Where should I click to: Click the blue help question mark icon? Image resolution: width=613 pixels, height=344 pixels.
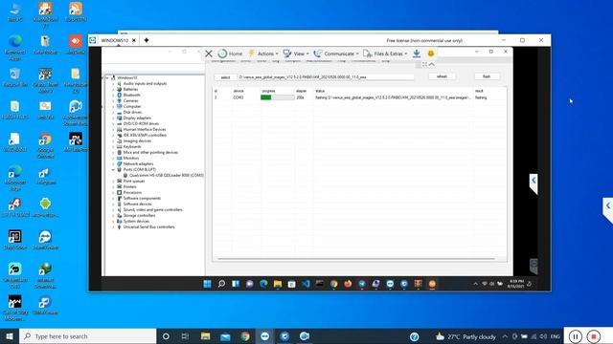pos(415,336)
